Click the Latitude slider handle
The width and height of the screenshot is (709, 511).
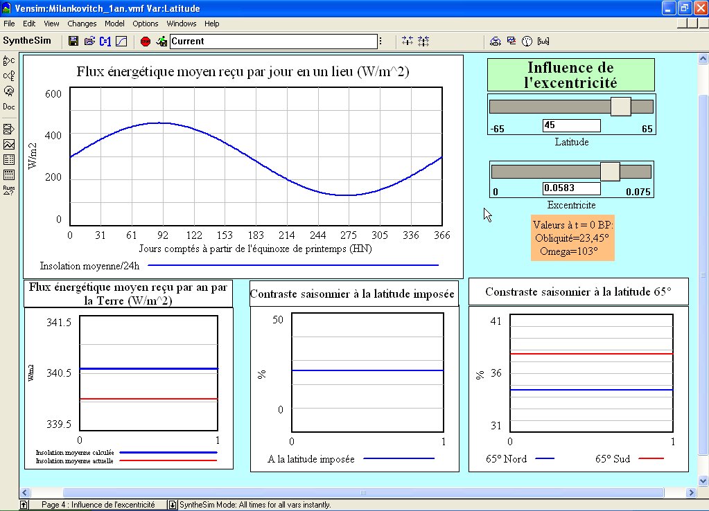pos(620,106)
